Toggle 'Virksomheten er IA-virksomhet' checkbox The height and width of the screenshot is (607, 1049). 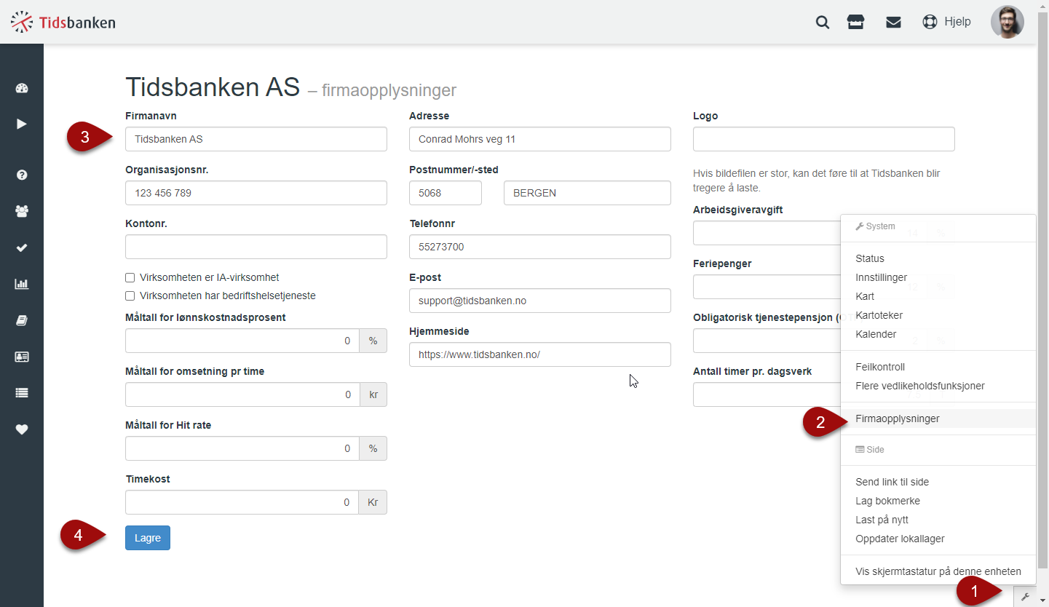[130, 277]
